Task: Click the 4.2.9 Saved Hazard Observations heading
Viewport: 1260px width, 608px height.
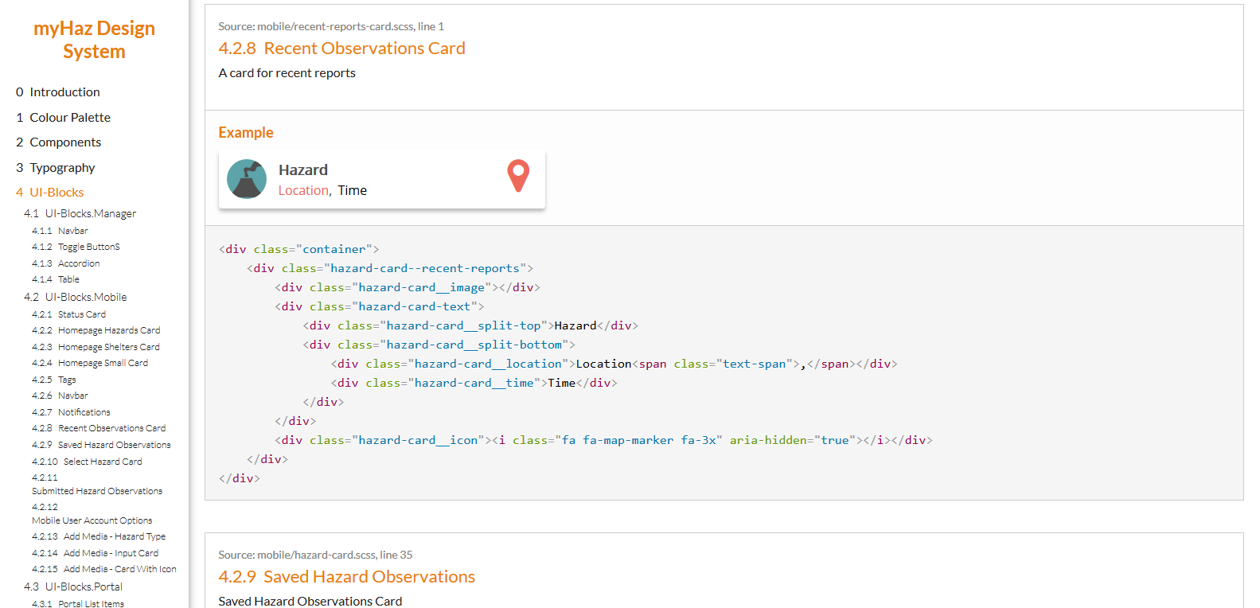Action: [346, 577]
